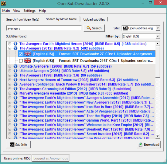The width and height of the screenshot is (167, 164).
Task: Expand The Avengers [1998] node
Action: (x=10, y=75)
